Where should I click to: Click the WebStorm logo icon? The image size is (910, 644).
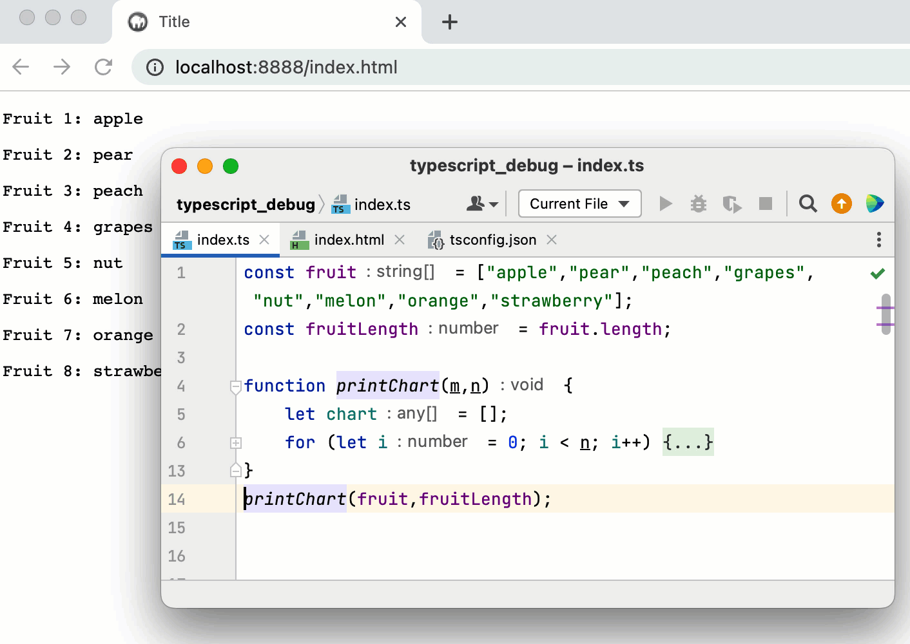coord(875,204)
